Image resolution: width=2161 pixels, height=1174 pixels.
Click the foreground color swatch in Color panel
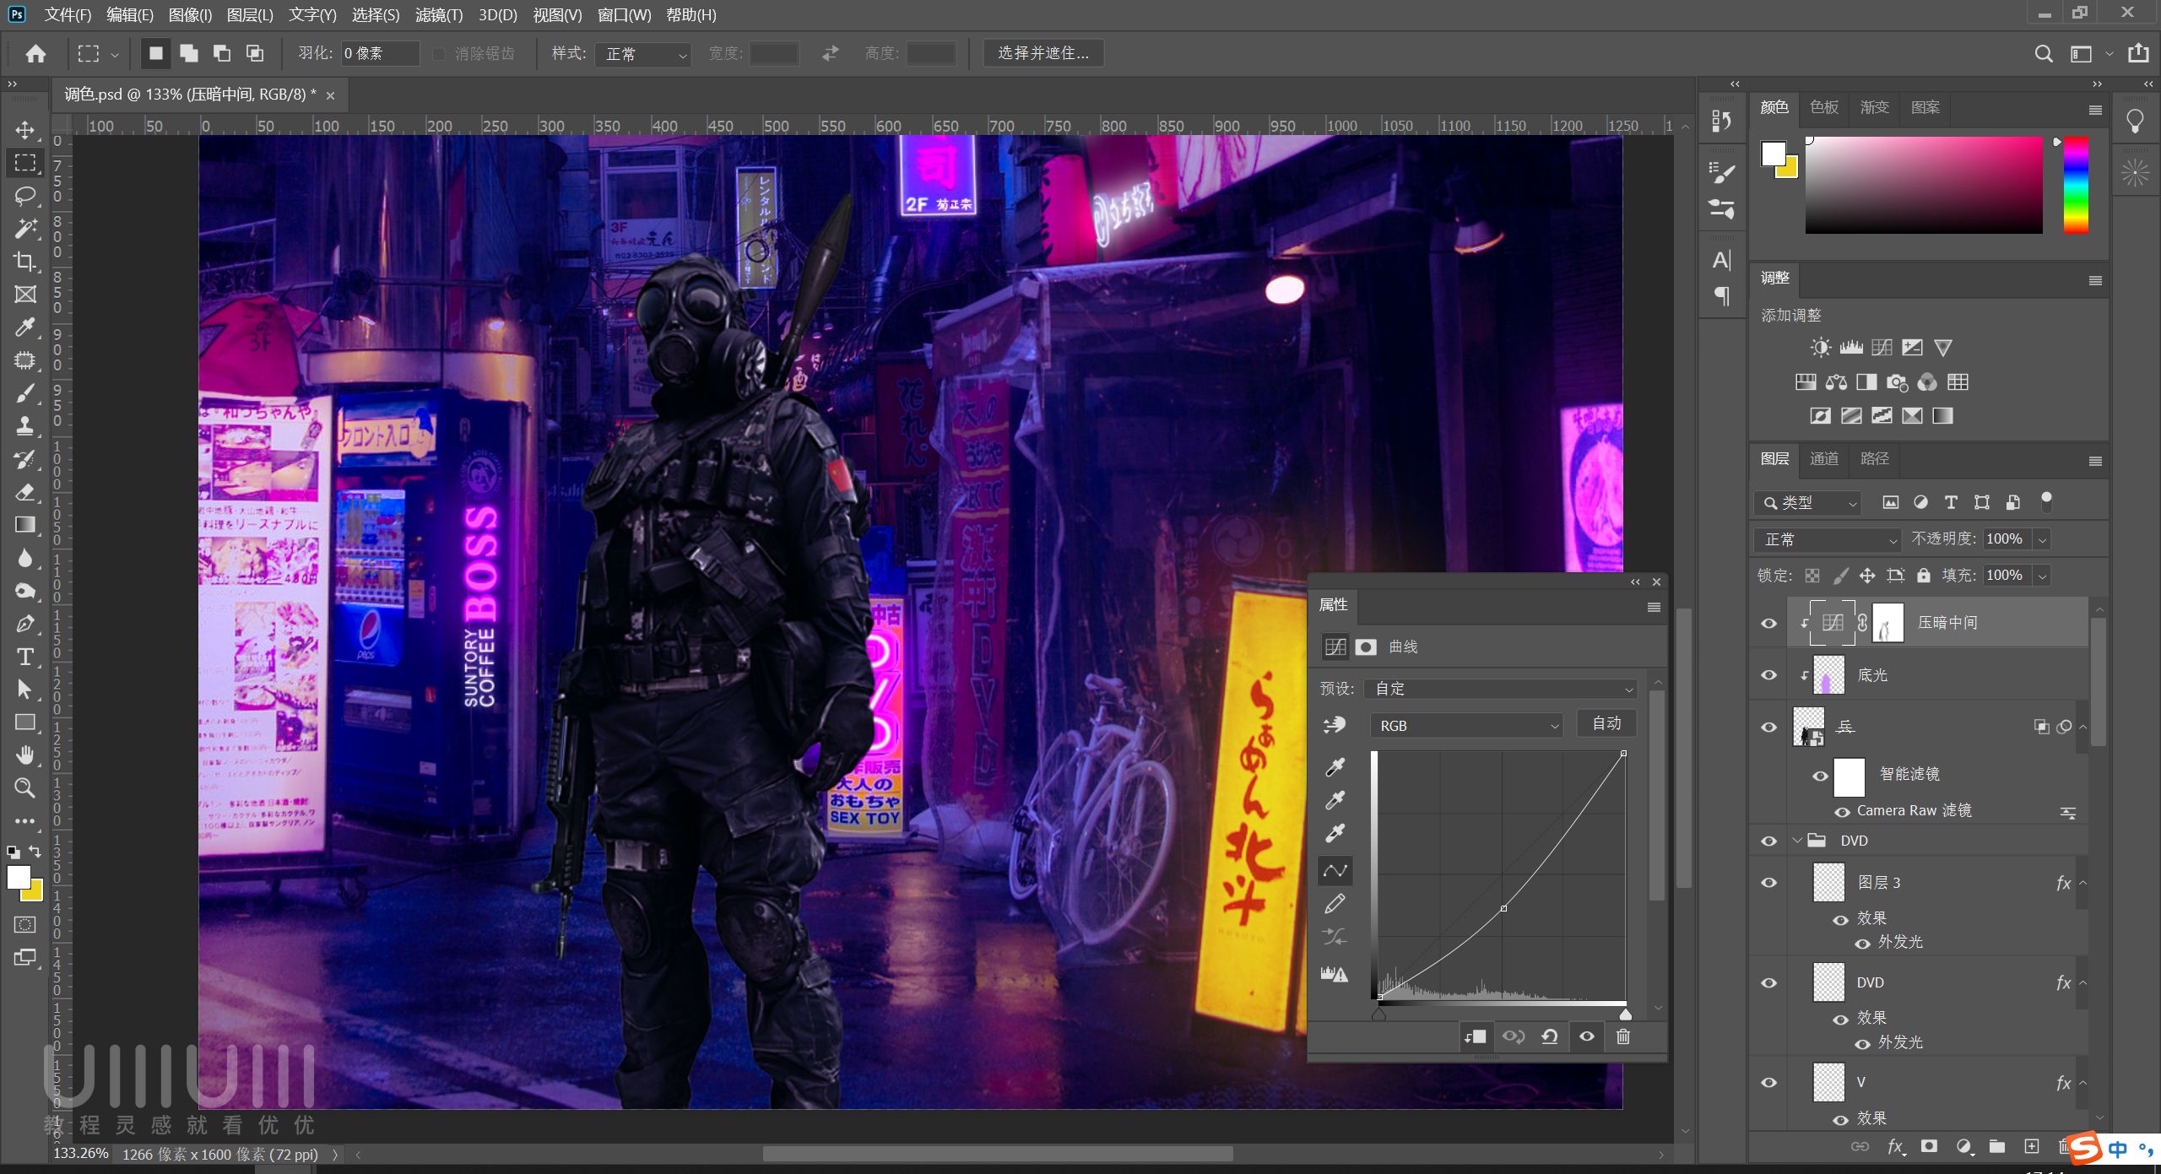(1774, 154)
